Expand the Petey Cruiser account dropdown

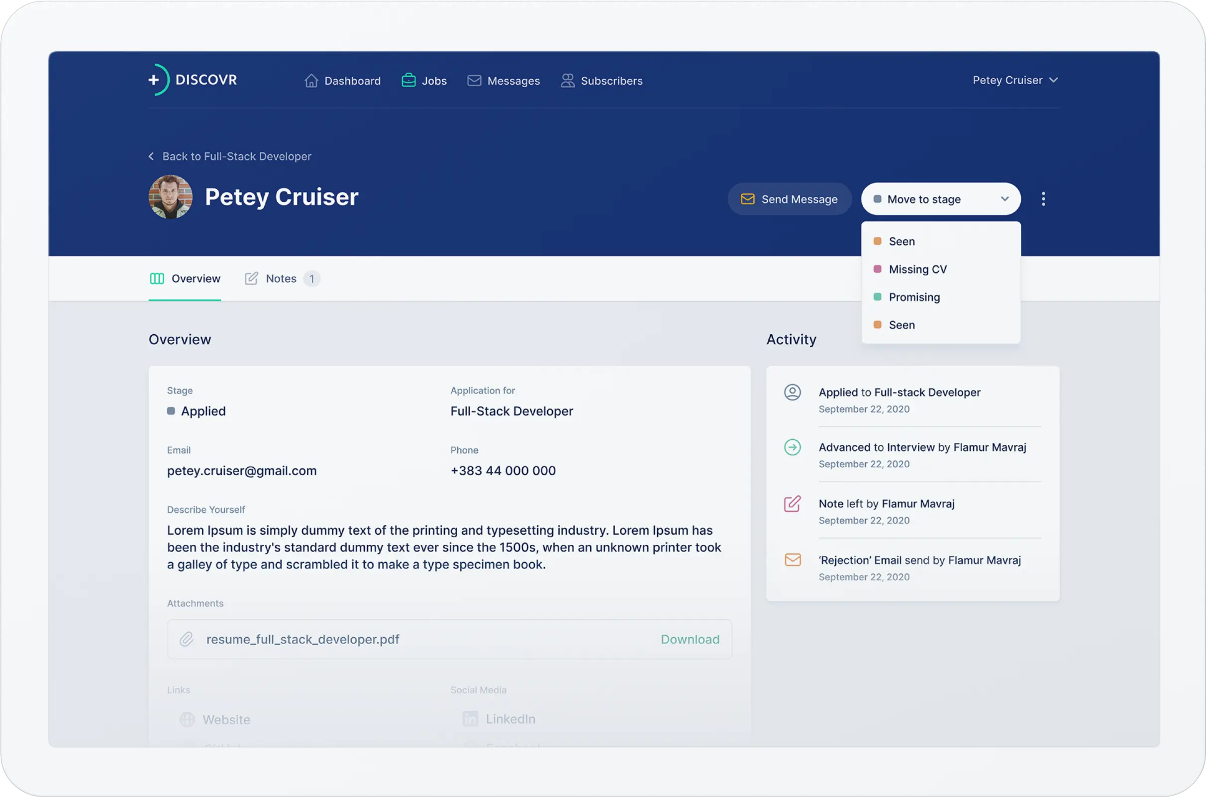tap(1014, 80)
